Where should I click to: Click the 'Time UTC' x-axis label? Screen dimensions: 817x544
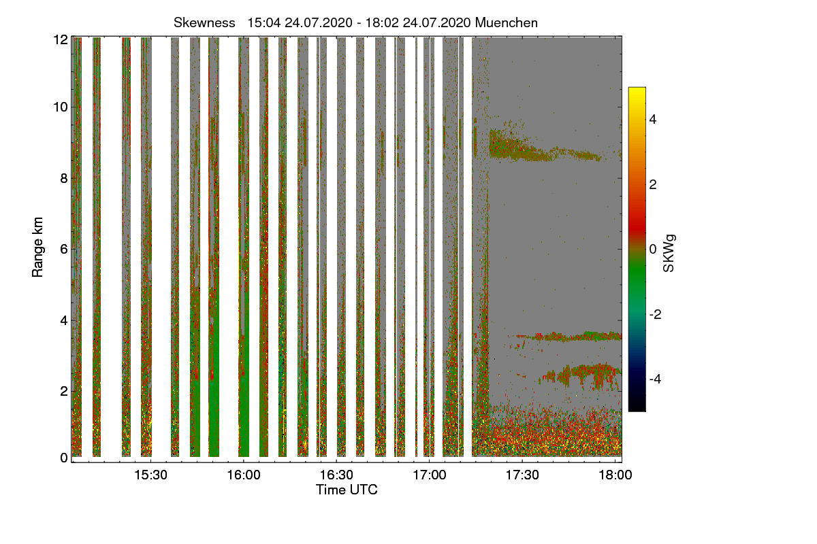click(347, 490)
